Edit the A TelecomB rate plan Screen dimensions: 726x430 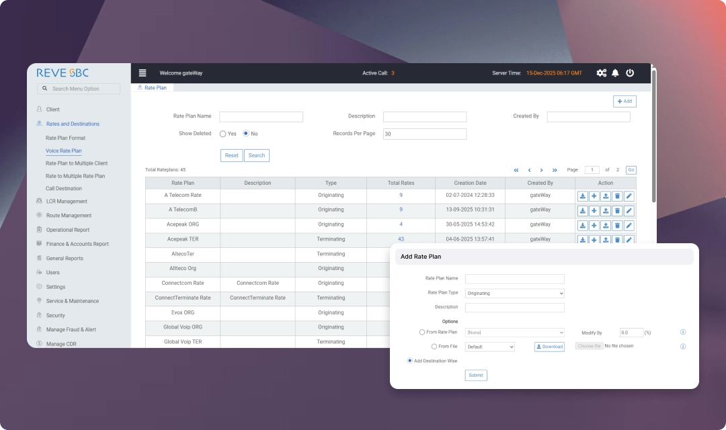[x=629, y=211]
